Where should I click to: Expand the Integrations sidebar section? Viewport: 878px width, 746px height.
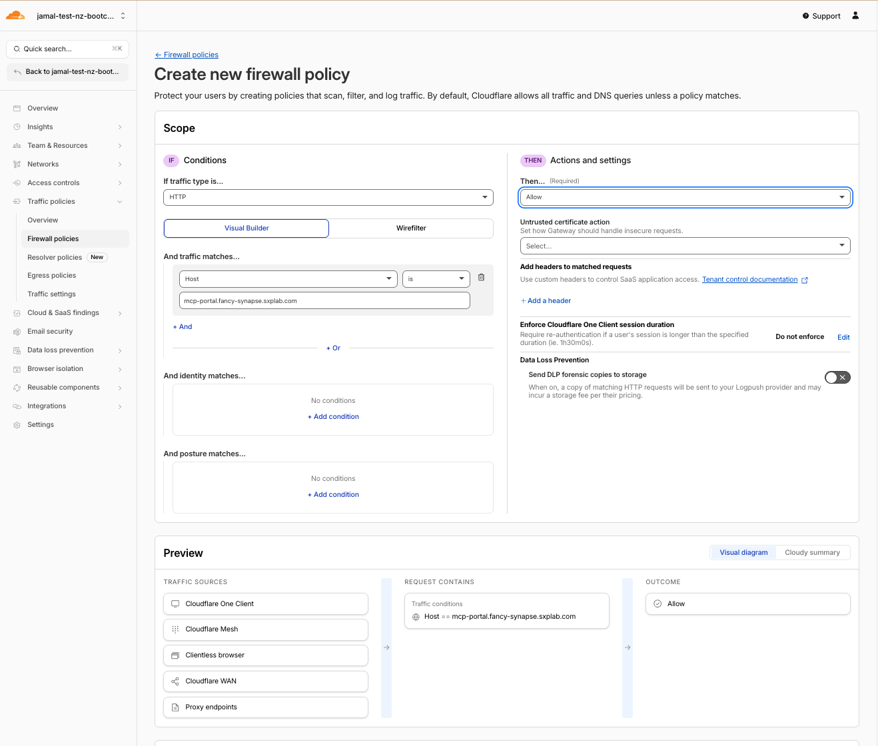coord(120,406)
